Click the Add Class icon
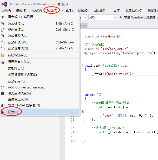 3,24
